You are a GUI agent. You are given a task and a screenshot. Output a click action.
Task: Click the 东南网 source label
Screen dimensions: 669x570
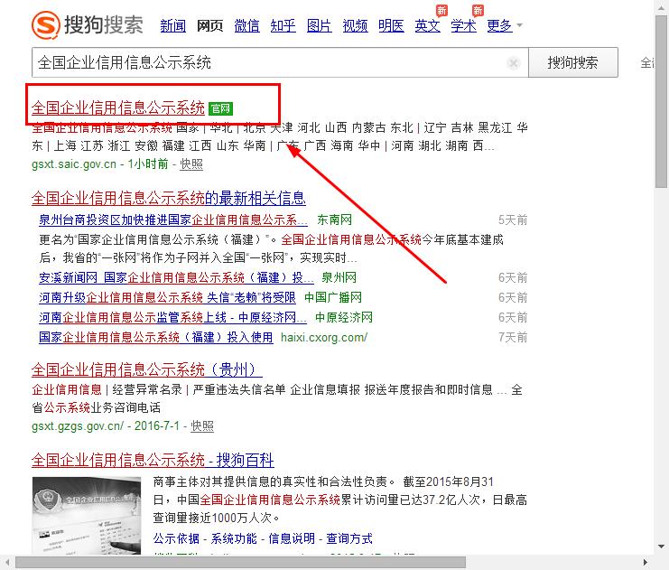click(334, 220)
